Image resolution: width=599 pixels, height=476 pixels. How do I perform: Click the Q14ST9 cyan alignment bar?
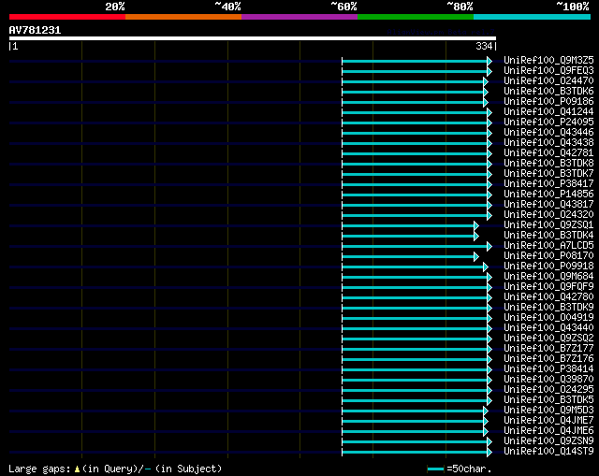[415, 453]
